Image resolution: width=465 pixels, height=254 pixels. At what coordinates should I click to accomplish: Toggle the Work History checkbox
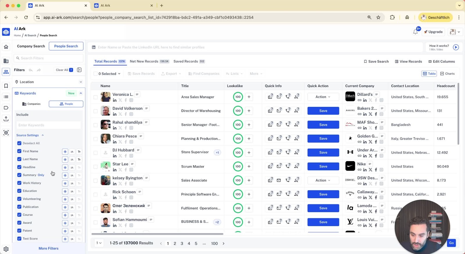tap(19, 183)
